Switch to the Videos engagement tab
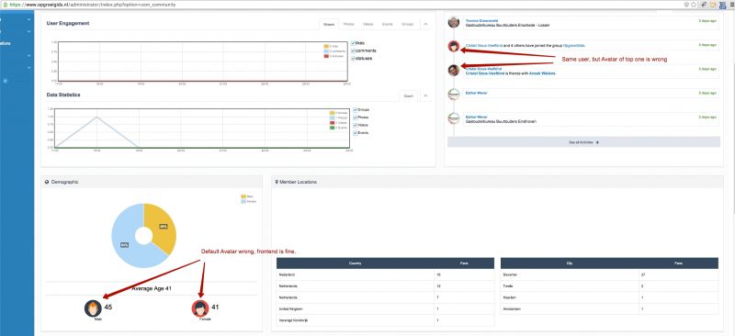This screenshot has width=735, height=336. [368, 24]
